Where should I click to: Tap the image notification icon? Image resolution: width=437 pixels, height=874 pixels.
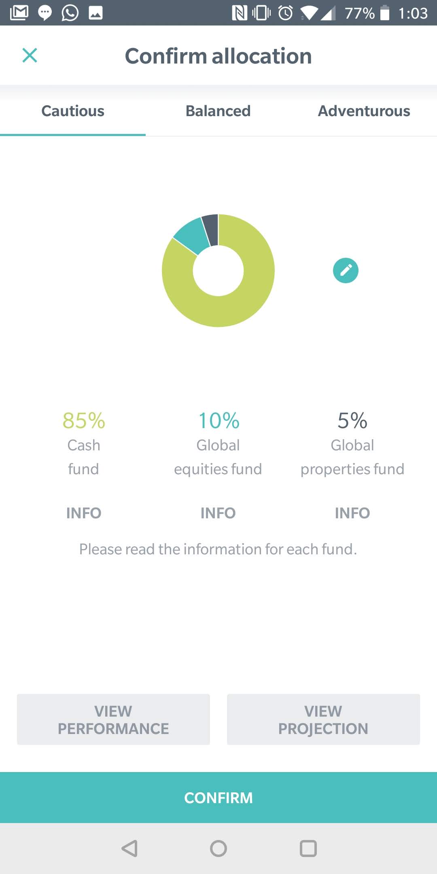(95, 13)
